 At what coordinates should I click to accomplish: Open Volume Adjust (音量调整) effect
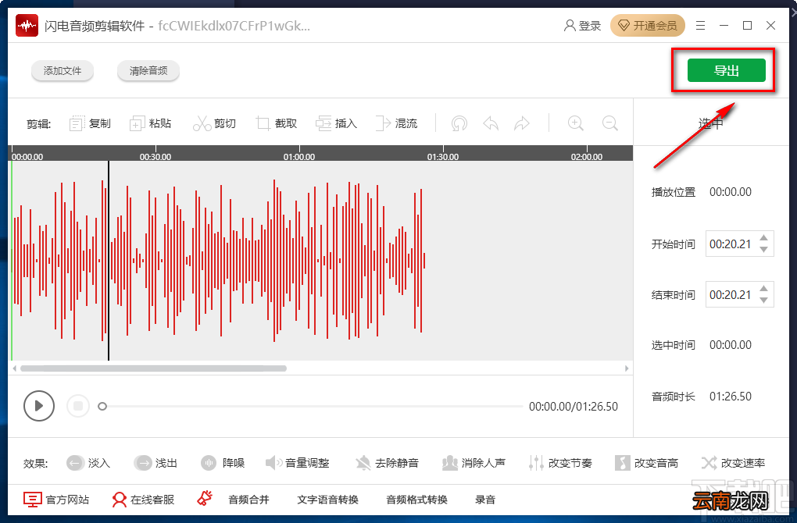(298, 463)
